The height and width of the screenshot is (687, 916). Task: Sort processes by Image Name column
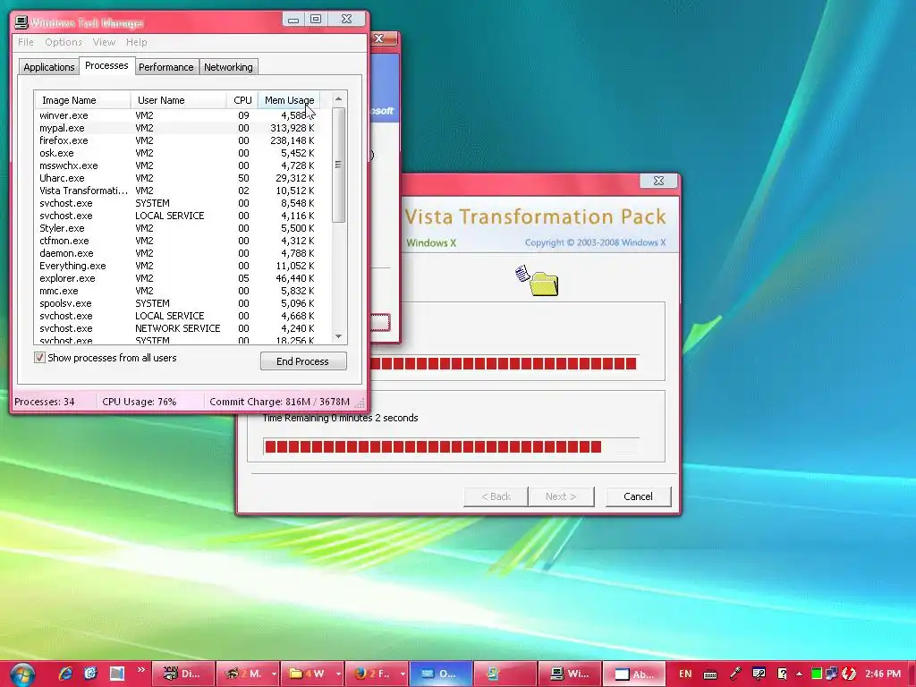coord(81,100)
